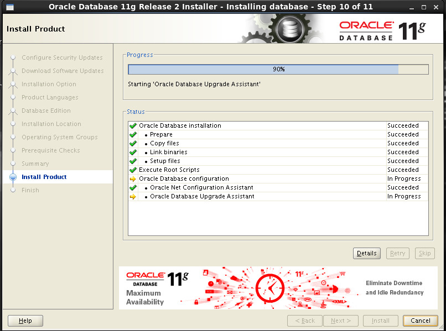This screenshot has width=446, height=331.
Task: Click the Oracle Database installation row text
Action: point(180,125)
